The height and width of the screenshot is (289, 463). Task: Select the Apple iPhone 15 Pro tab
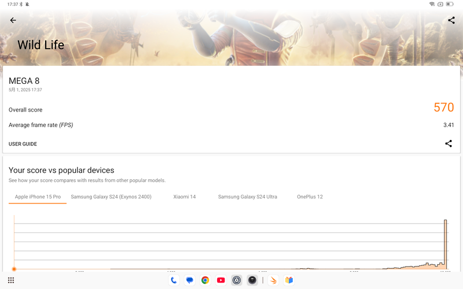click(x=38, y=197)
